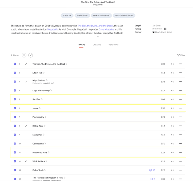Show versions of Soldier On
Image resolution: width=193 pixels, height=181 pixels.
(172, 135)
